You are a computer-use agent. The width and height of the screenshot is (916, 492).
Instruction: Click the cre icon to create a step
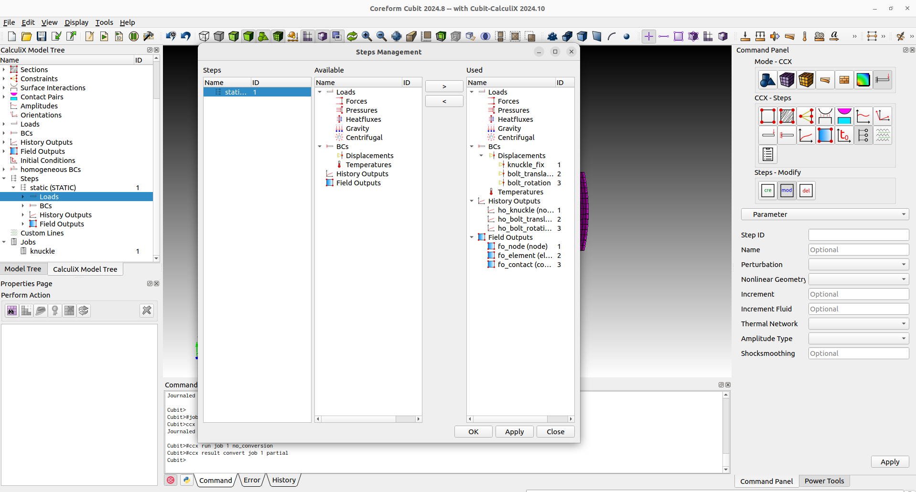click(768, 190)
